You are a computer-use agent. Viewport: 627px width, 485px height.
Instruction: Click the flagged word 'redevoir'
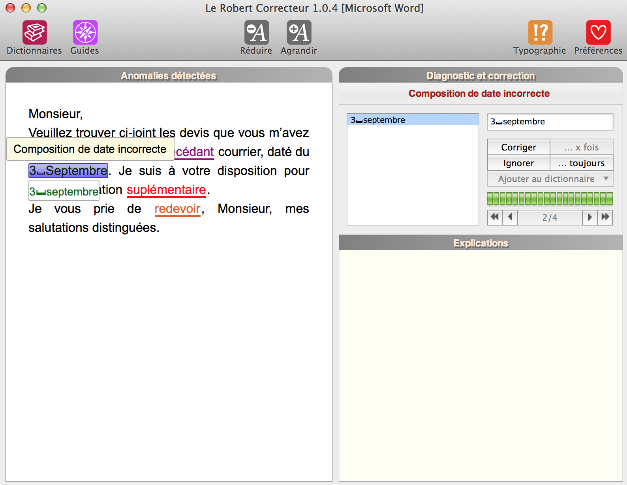(178, 209)
